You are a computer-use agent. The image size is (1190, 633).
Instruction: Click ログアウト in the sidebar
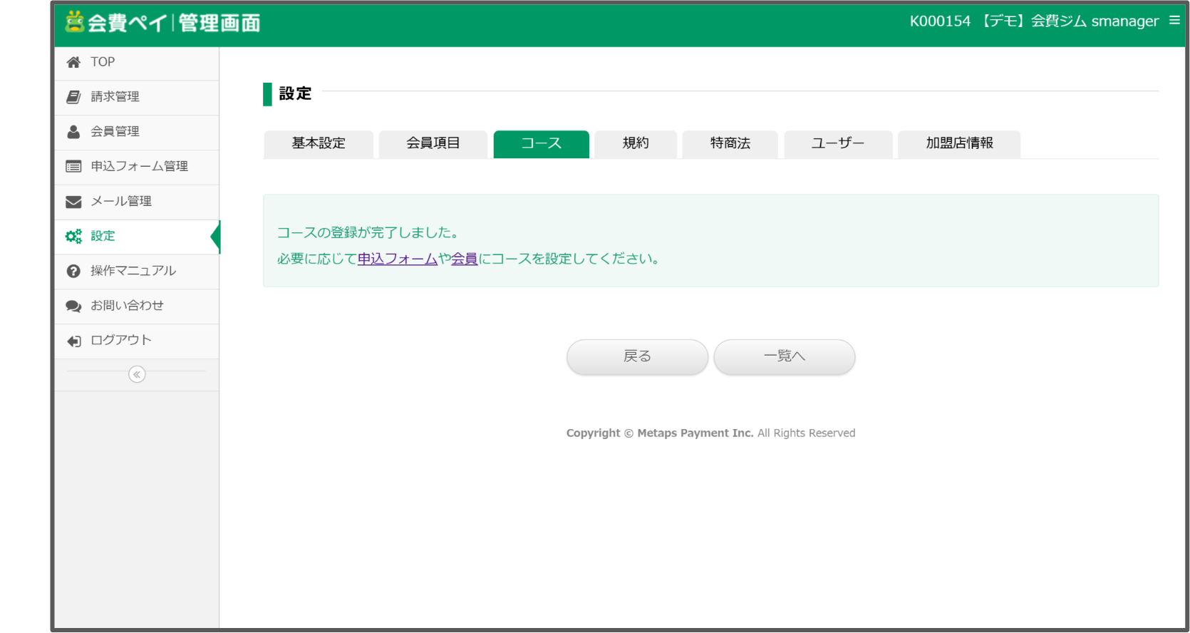pyautogui.click(x=137, y=341)
